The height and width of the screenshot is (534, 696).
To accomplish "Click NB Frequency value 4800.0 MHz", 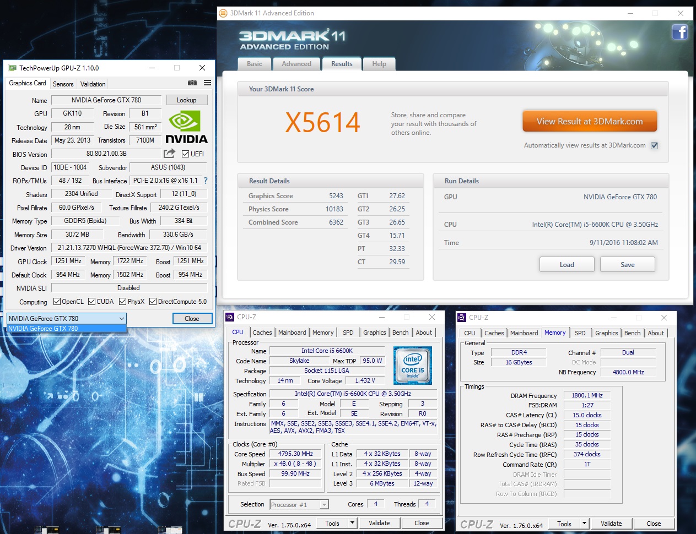I will (628, 372).
